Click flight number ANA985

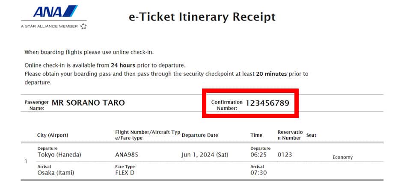click(127, 155)
